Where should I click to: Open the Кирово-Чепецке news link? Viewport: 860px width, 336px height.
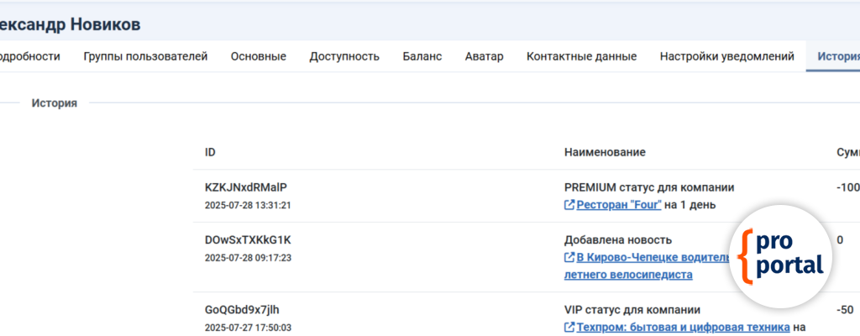(x=647, y=258)
